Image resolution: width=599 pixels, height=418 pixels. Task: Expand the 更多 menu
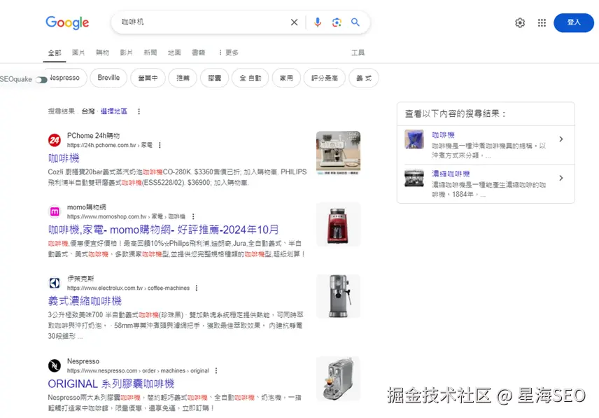(x=229, y=53)
